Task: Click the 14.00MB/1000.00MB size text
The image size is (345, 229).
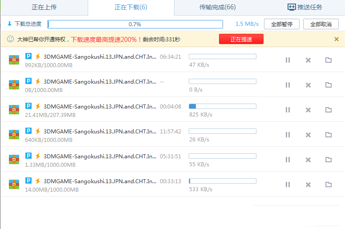Action: [x=52, y=190]
